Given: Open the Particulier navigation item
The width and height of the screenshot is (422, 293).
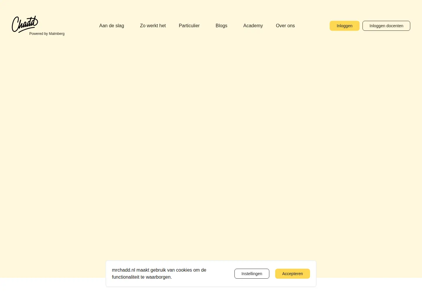Looking at the screenshot, I should 189,26.
